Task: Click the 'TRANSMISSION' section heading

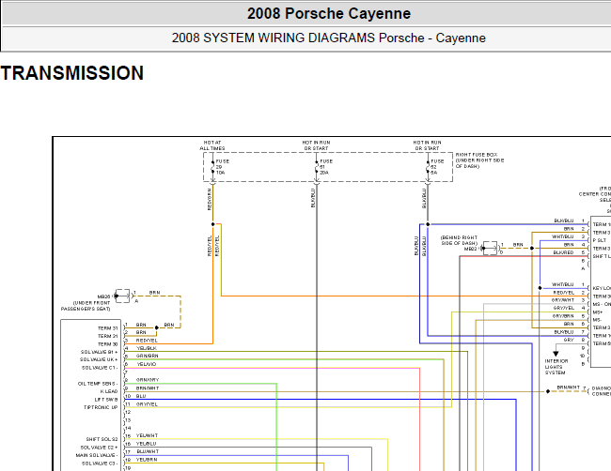Action: (72, 73)
